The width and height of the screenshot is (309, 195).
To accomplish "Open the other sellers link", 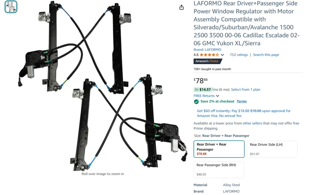I will 252,123.
